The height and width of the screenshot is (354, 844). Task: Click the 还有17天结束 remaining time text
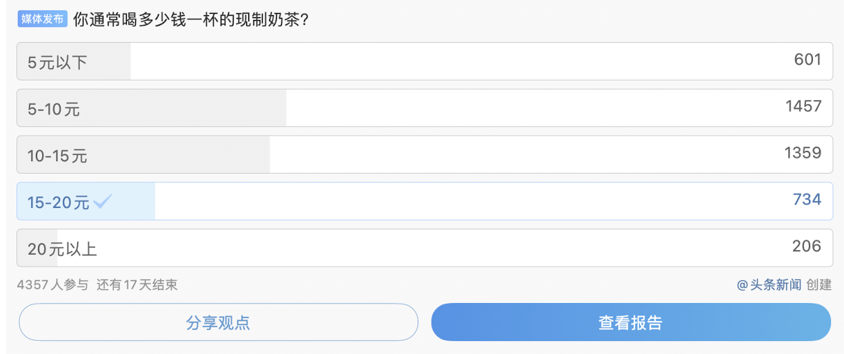[x=137, y=284]
